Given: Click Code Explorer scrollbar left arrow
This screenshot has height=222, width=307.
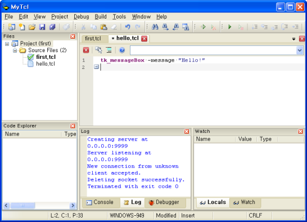Looking at the screenshot, I should coord(6,205).
